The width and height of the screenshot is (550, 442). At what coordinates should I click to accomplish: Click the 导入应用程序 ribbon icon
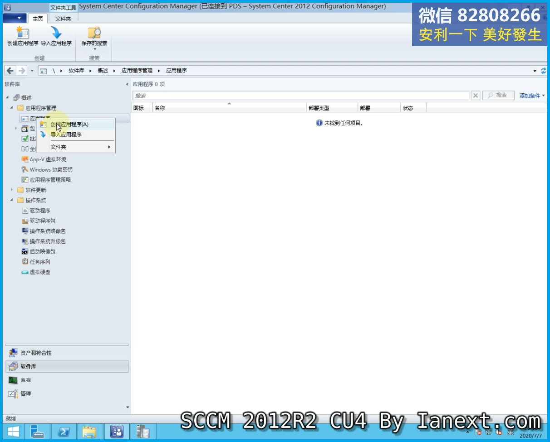(x=56, y=36)
